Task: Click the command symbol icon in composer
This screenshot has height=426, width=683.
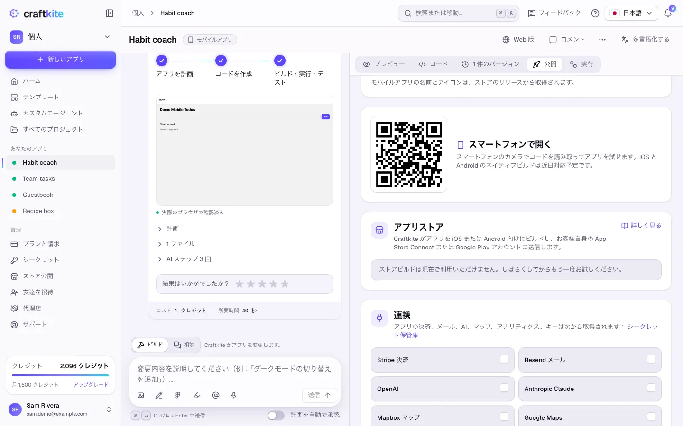Action: [178, 395]
